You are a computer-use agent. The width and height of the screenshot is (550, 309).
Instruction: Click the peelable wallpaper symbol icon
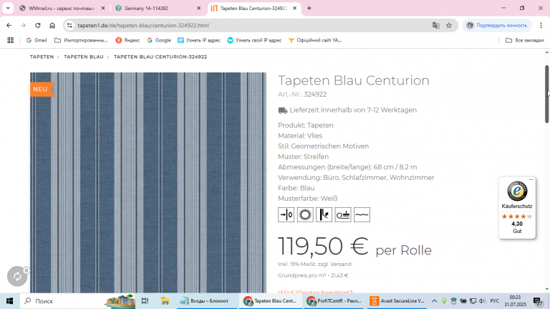[324, 214]
